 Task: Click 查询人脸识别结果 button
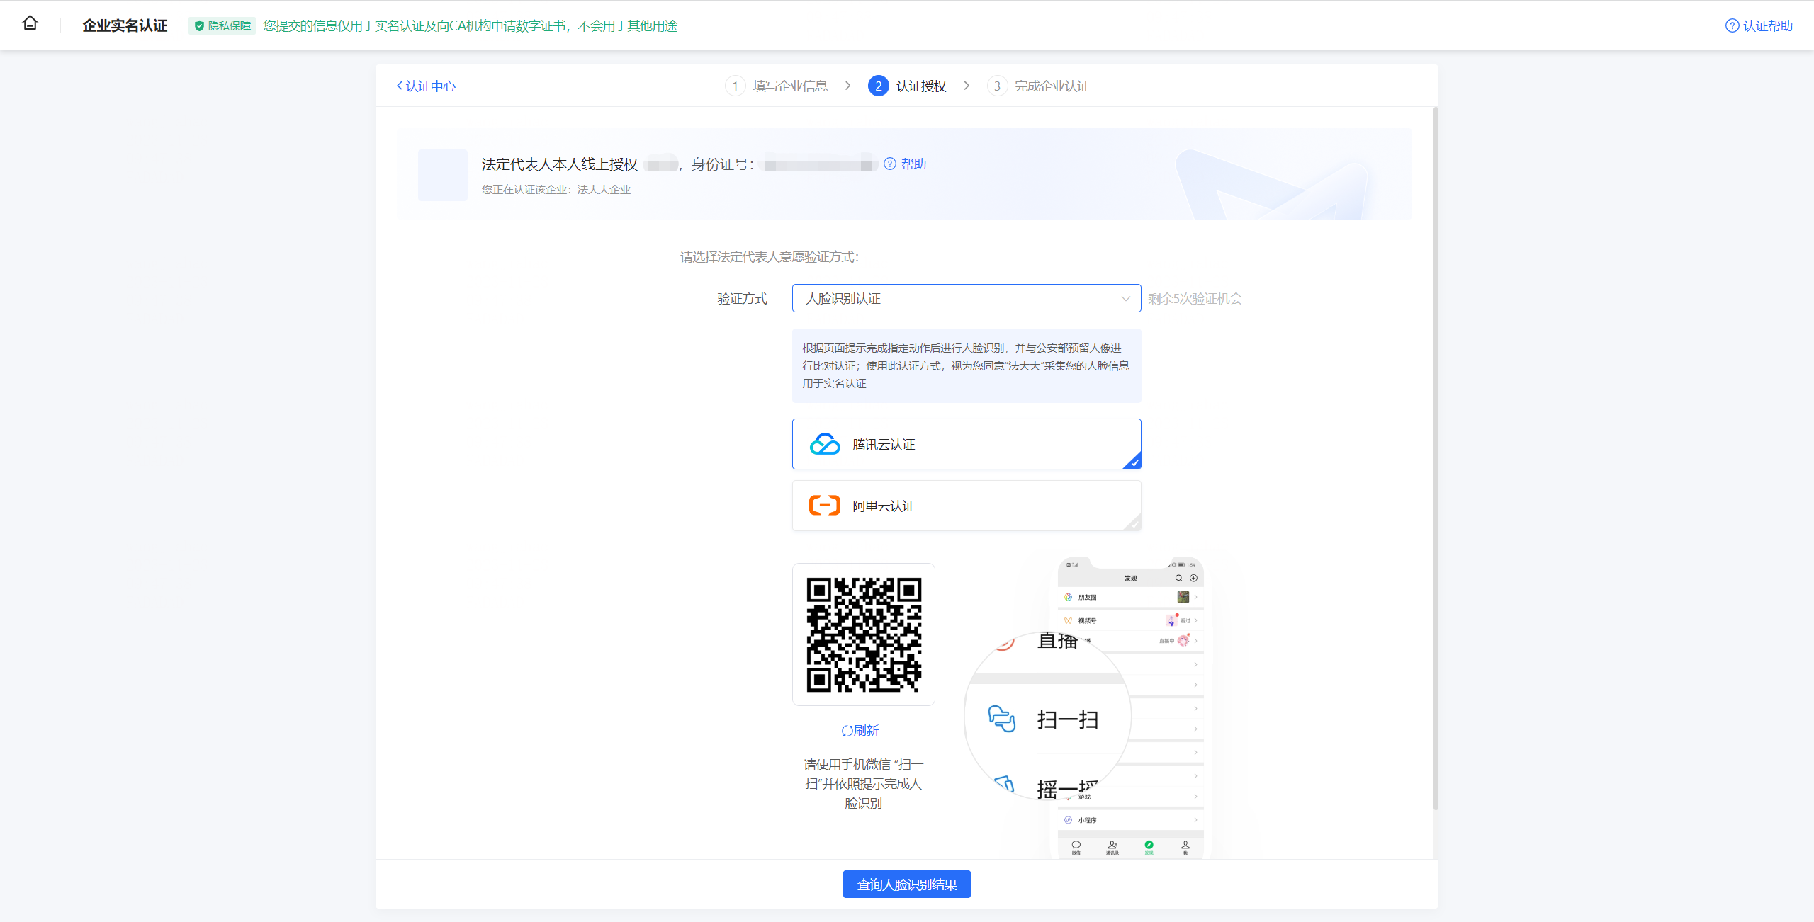pos(907,884)
